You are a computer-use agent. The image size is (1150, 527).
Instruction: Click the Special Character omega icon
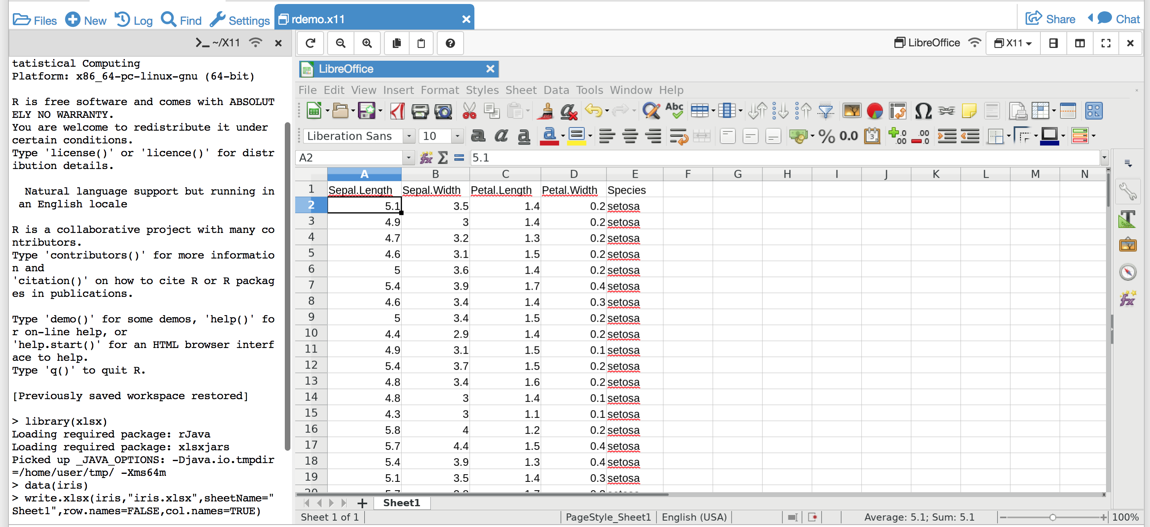pyautogui.click(x=923, y=111)
